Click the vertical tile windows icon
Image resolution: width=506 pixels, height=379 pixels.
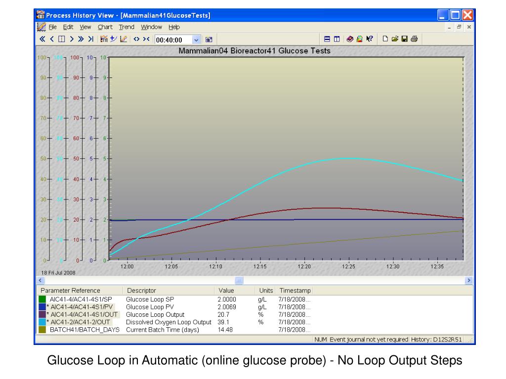(337, 39)
